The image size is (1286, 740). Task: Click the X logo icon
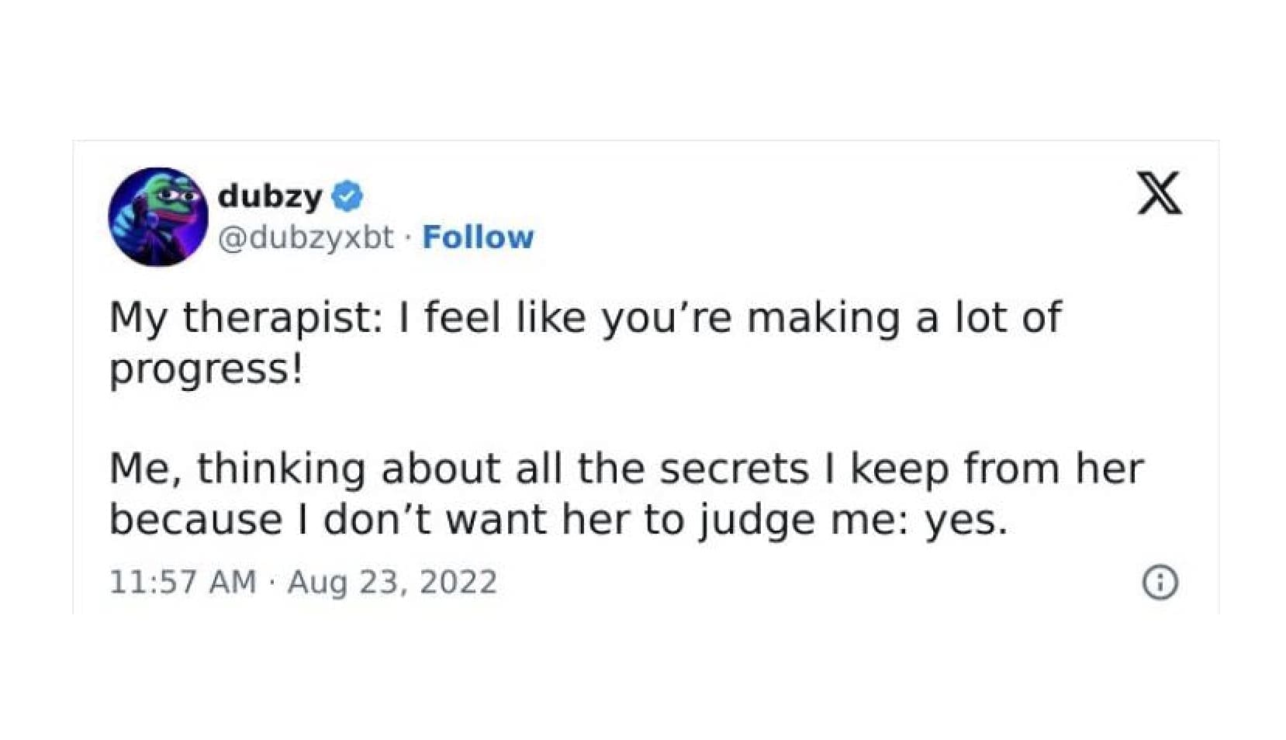tap(1159, 192)
